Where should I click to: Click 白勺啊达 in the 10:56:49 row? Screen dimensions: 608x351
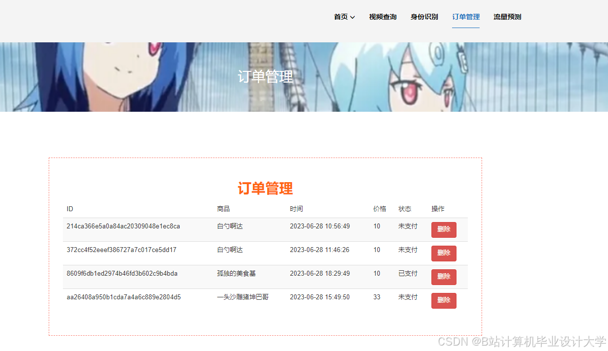click(230, 226)
